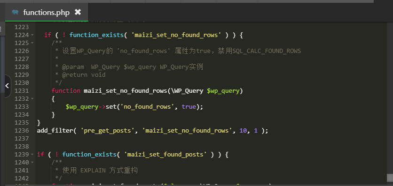Click the 'maizi_set_found_posts' string on line 1239
The width and height of the screenshot is (393, 186).
coord(165,155)
